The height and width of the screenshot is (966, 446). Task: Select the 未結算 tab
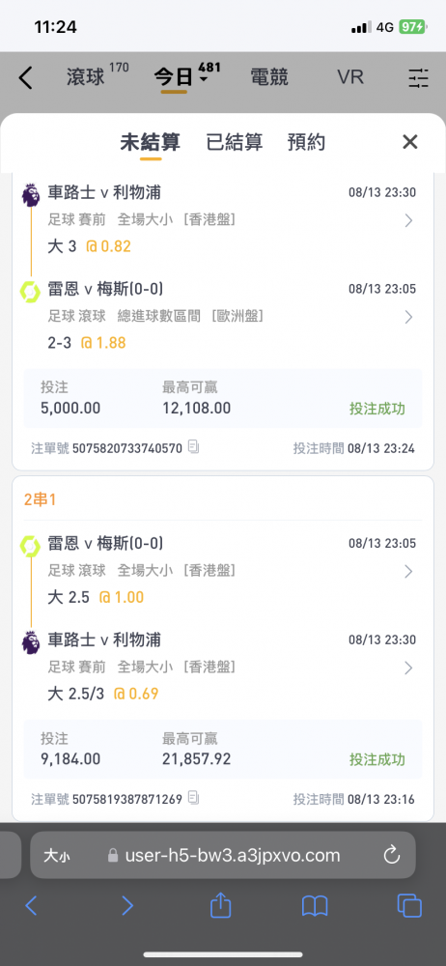pos(151,142)
